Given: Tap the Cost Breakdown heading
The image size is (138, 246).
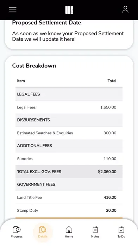Looking at the screenshot, I should pyautogui.click(x=34, y=66).
